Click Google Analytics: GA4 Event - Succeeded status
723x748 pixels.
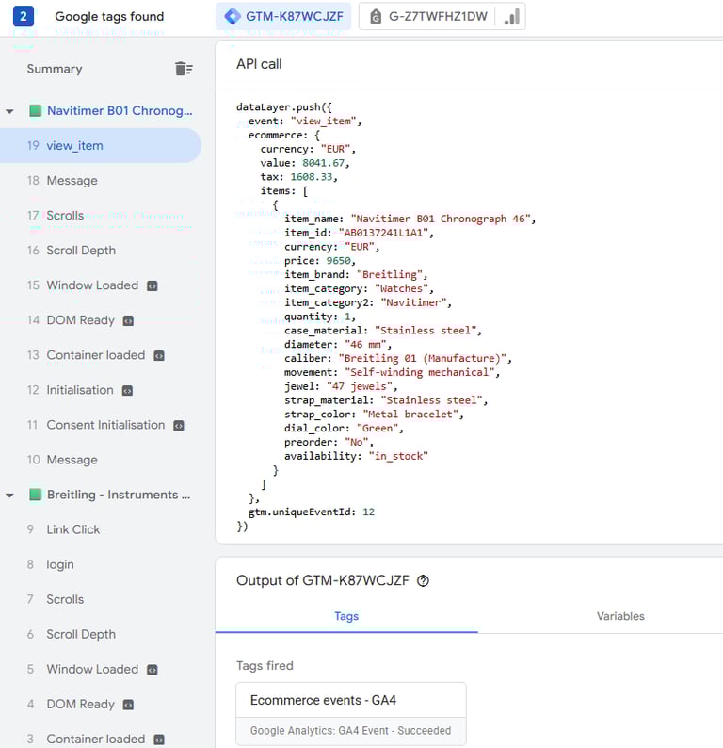(350, 731)
